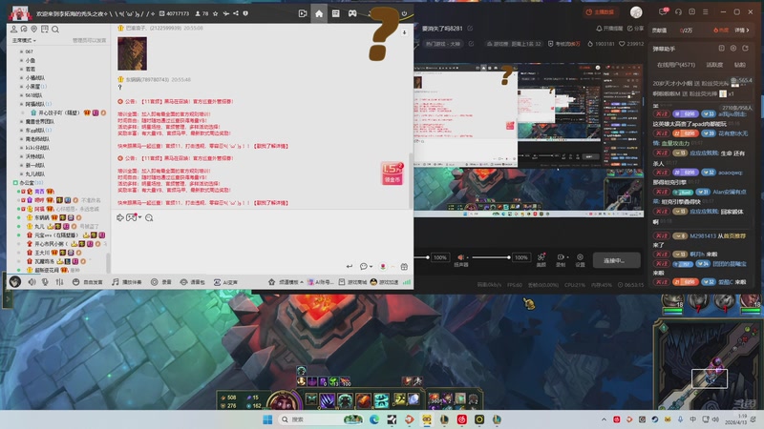Open the 游戏商城 game store
764x429 pixels.
tap(352, 282)
